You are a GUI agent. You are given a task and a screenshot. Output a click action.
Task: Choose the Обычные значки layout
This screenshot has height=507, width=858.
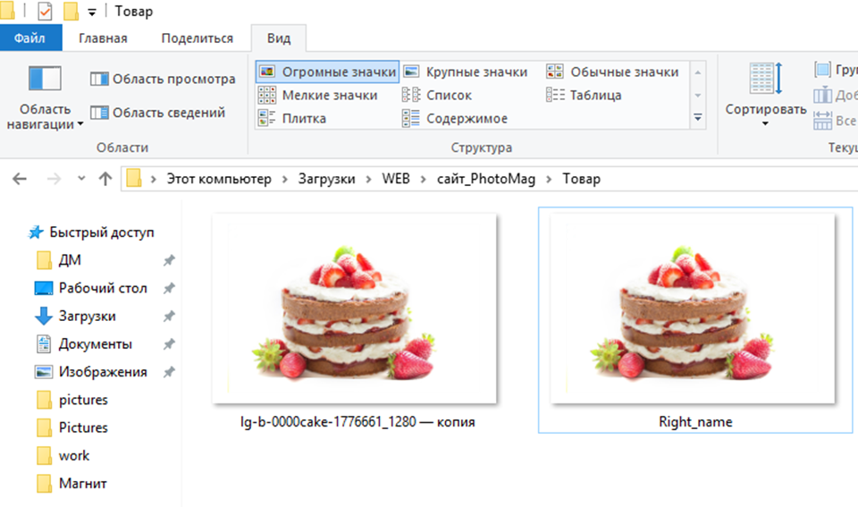pos(612,72)
